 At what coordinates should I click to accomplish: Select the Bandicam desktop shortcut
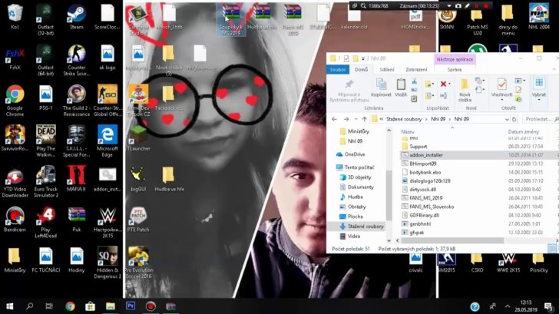tap(15, 216)
